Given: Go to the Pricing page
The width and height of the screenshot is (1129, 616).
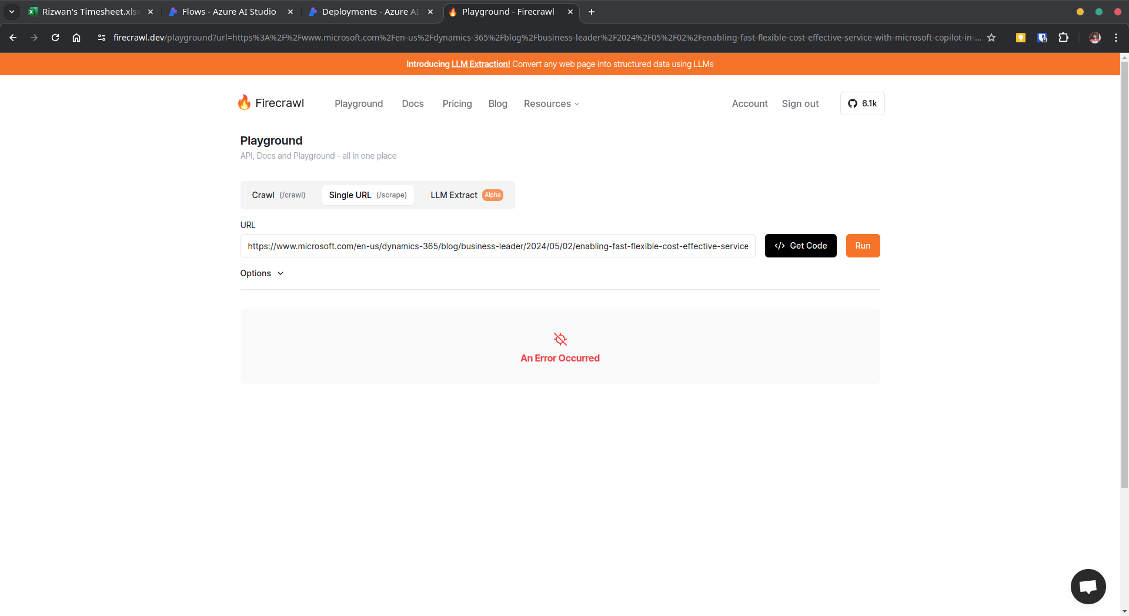Looking at the screenshot, I should point(457,103).
